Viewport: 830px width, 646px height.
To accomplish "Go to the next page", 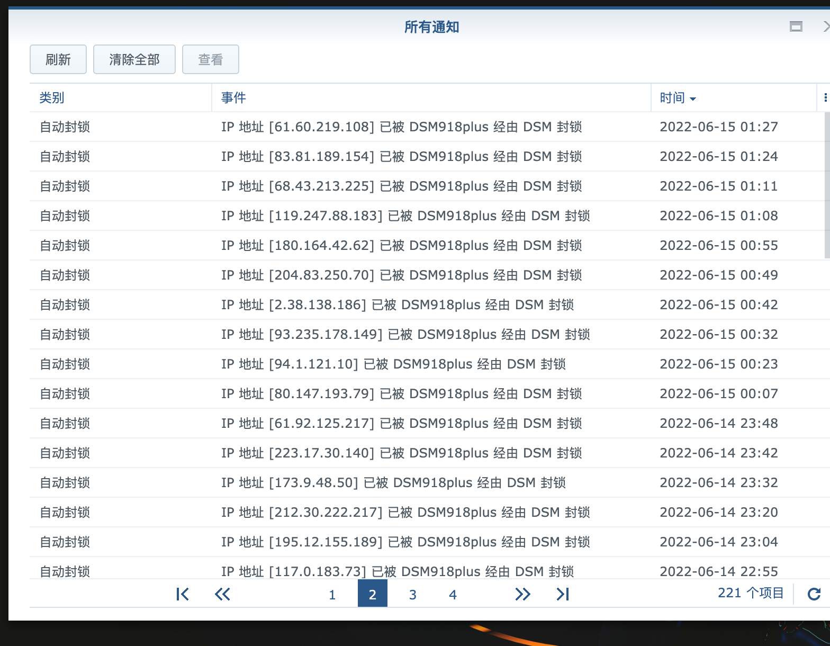I will point(522,594).
